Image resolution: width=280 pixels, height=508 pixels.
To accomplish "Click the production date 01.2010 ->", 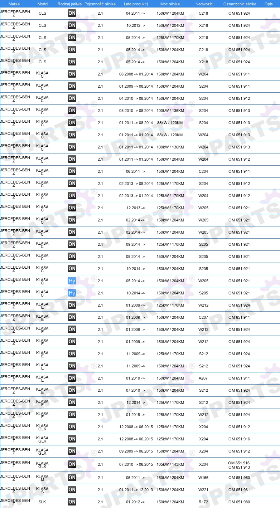I will (x=135, y=378).
